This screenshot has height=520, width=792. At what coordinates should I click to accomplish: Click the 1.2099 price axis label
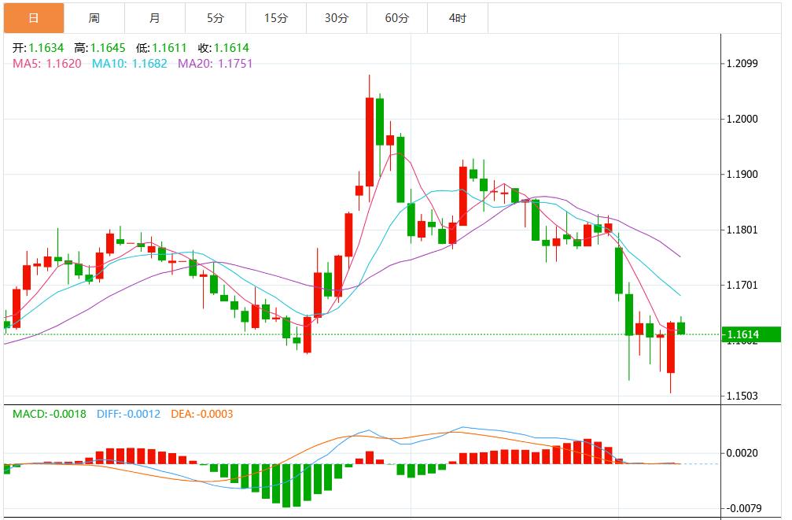pyautogui.click(x=742, y=64)
